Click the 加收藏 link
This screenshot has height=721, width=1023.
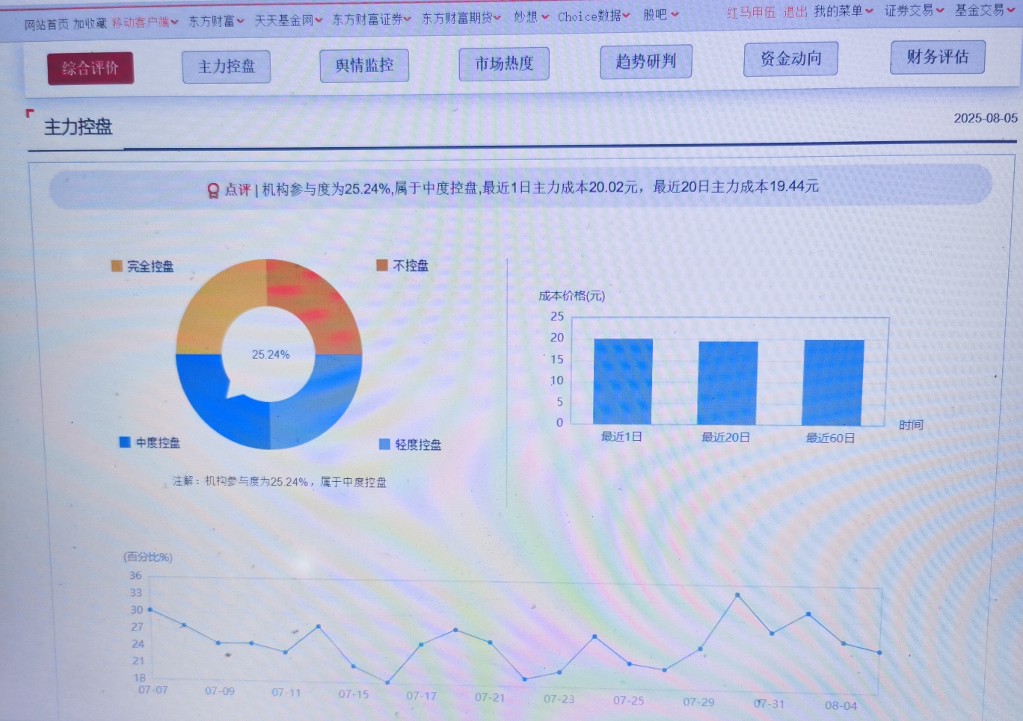click(x=90, y=24)
